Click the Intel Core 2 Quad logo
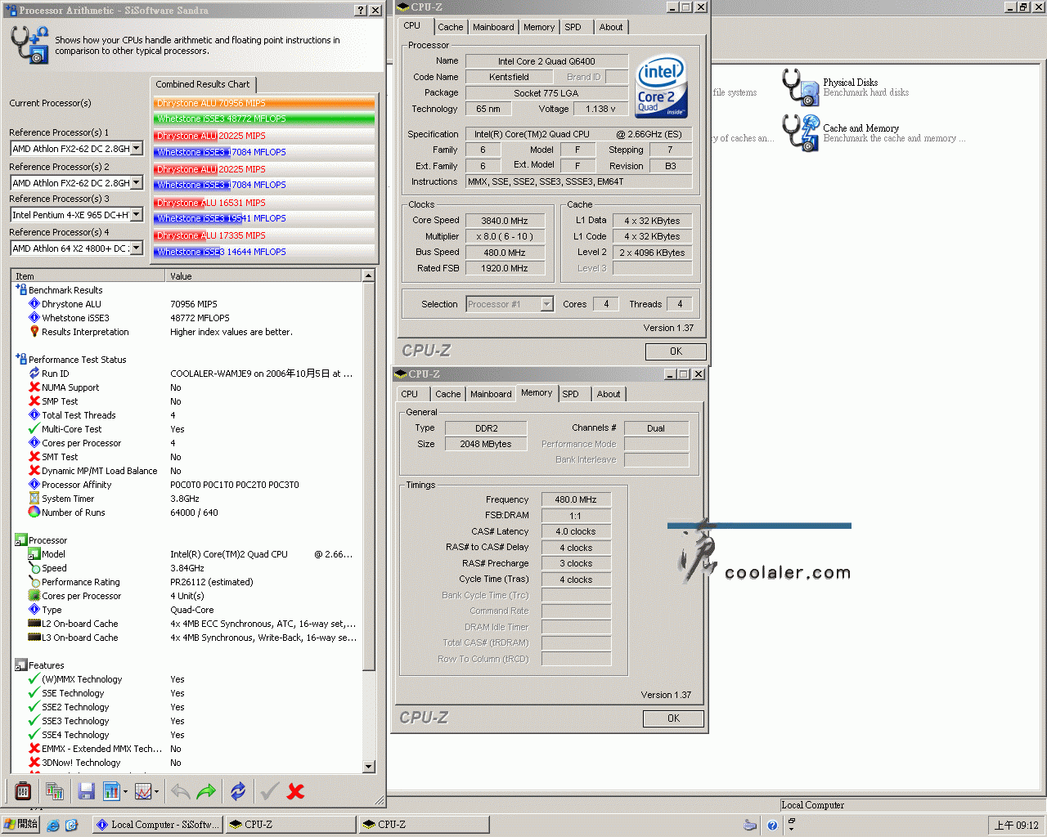The image size is (1047, 837). point(662,87)
